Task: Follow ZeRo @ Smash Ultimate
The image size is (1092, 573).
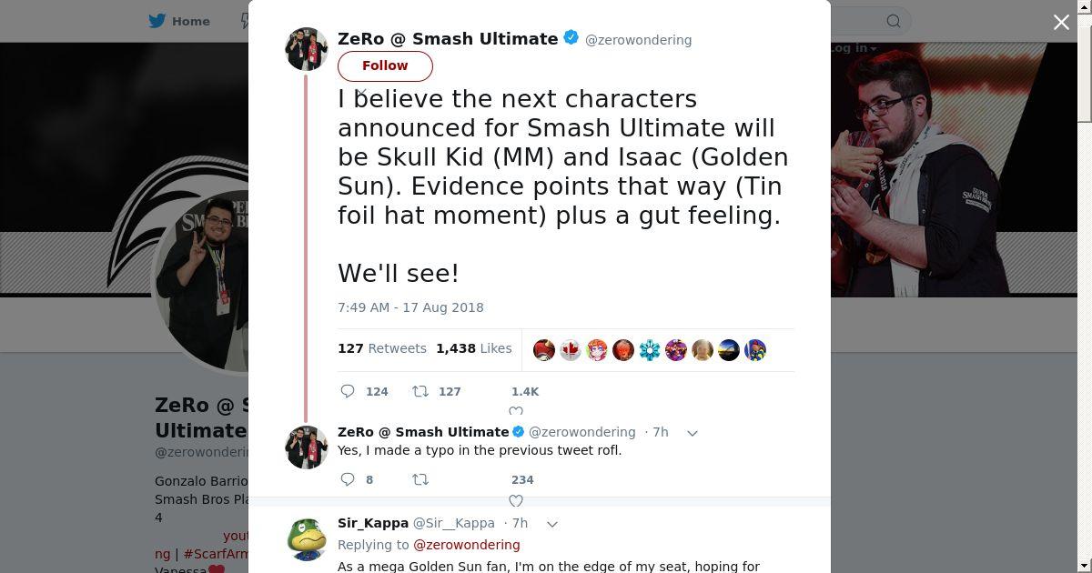Action: pos(385,65)
